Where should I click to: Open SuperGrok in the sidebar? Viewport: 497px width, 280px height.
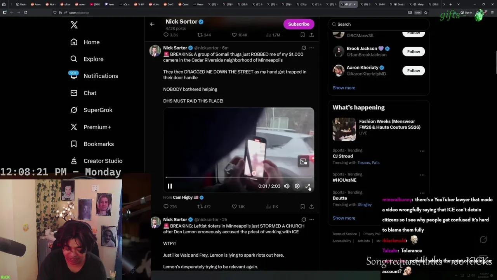pyautogui.click(x=91, y=110)
